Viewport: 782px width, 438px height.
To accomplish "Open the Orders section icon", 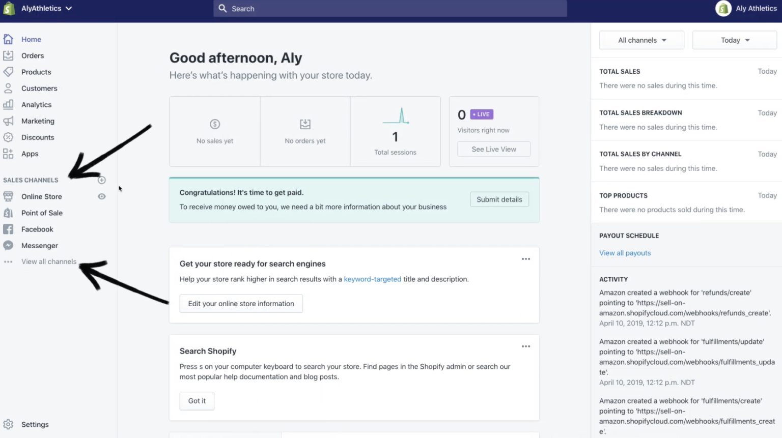I will pyautogui.click(x=8, y=55).
